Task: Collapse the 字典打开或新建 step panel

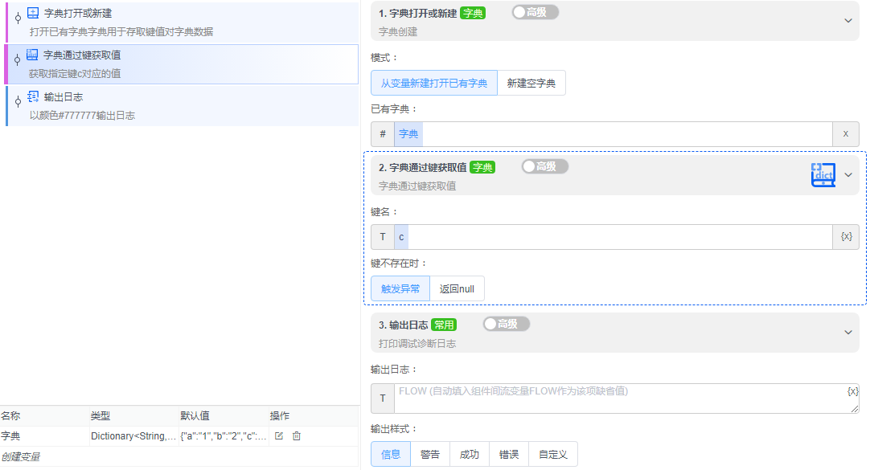Action: coord(848,21)
